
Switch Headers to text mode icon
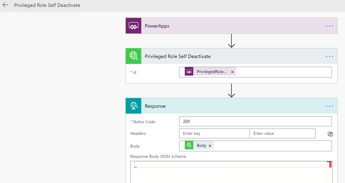click(330, 134)
